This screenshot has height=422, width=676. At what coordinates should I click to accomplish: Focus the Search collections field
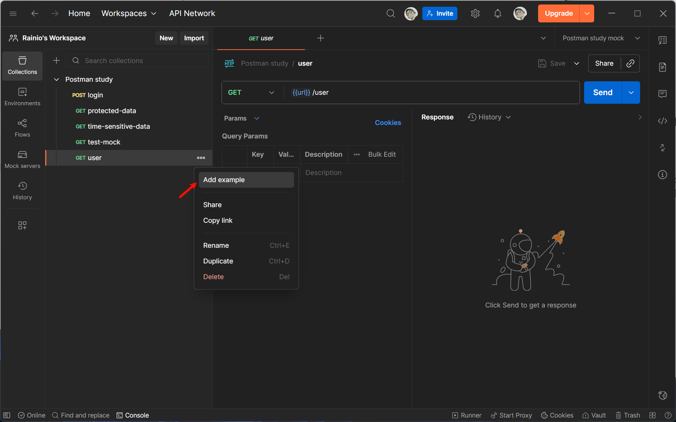point(137,60)
